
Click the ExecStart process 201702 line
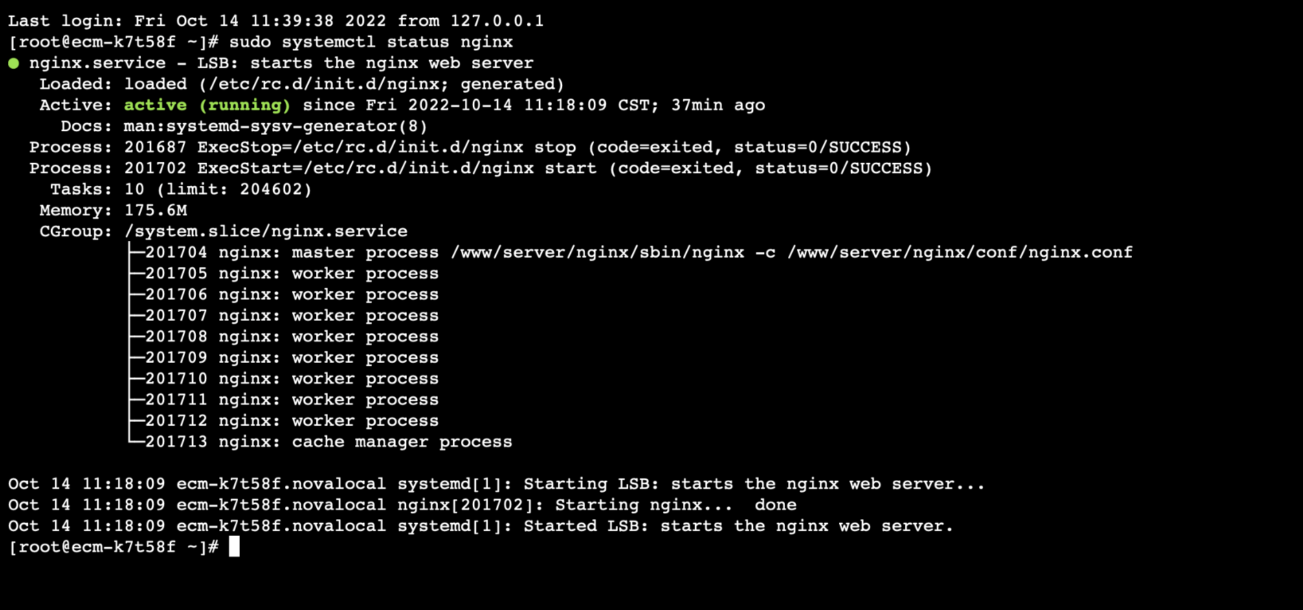tap(480, 168)
